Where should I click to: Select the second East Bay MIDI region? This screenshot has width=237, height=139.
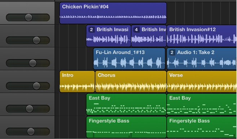tap(202, 105)
